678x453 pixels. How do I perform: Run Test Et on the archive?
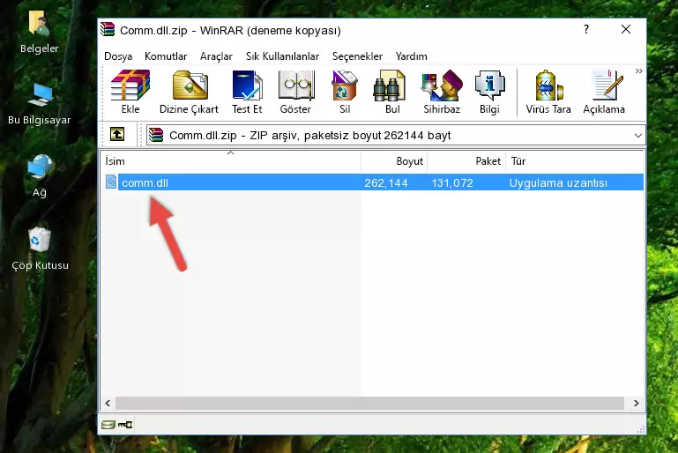247,92
